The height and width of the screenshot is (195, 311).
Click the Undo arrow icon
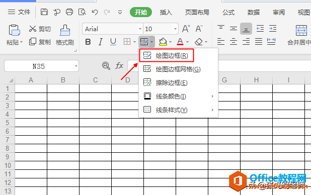click(x=95, y=12)
